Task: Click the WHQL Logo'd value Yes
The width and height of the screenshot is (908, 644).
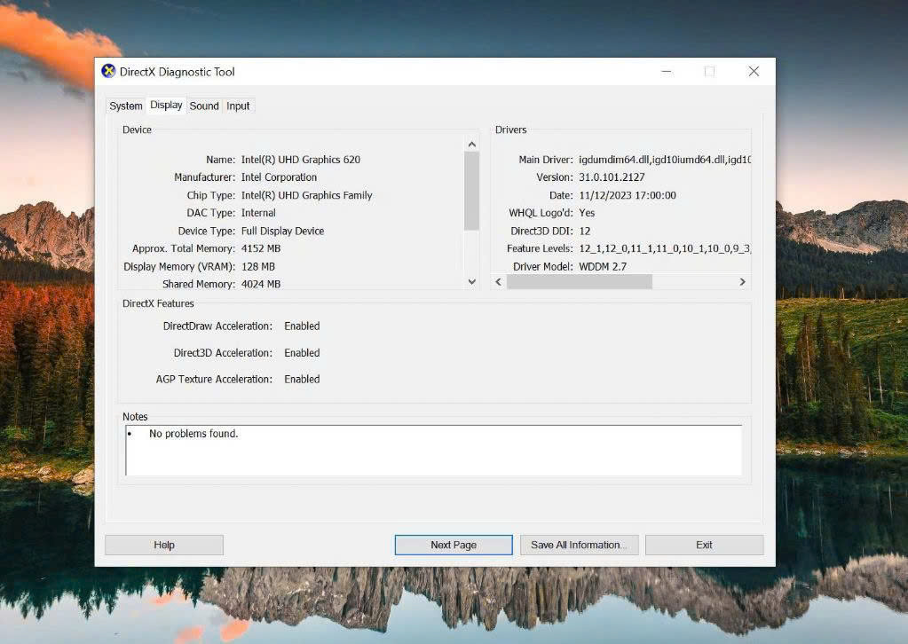Action: [x=587, y=213]
